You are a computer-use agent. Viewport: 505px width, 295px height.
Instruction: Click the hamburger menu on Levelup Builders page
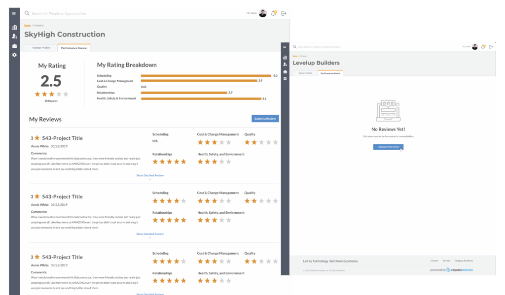(285, 47)
